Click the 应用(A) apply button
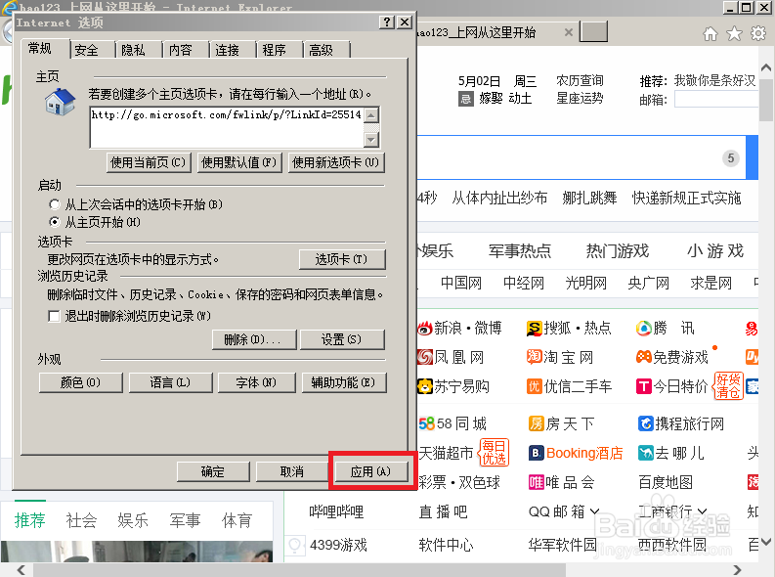Screen dimensions: 775x577 click(371, 471)
